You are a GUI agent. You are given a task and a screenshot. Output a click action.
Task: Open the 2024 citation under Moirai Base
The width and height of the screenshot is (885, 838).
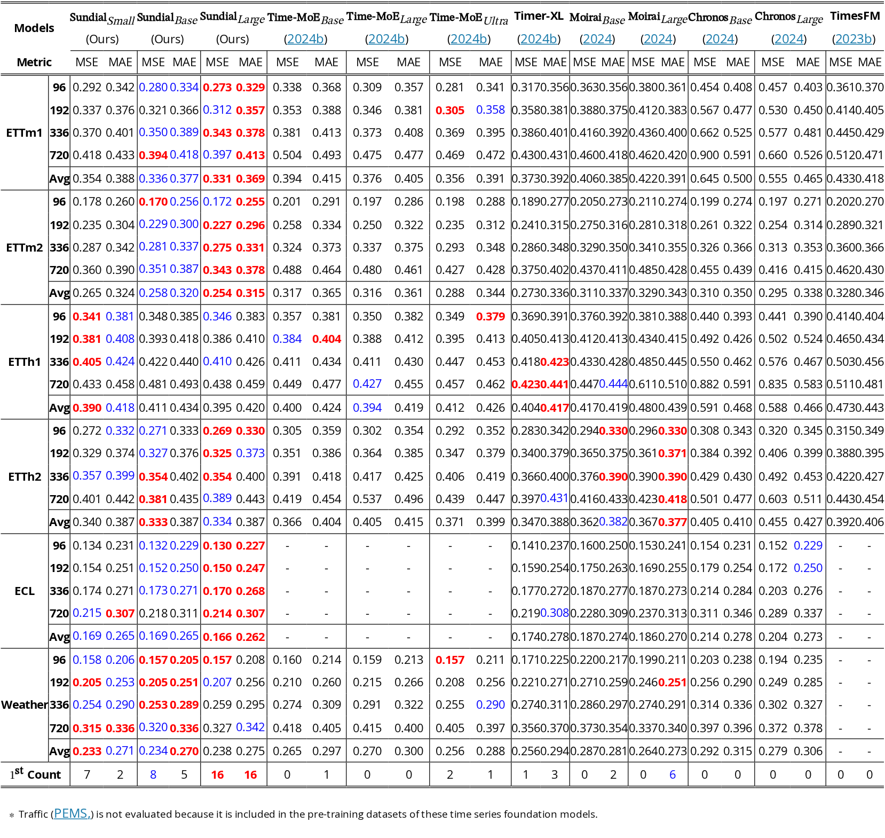pos(597,39)
